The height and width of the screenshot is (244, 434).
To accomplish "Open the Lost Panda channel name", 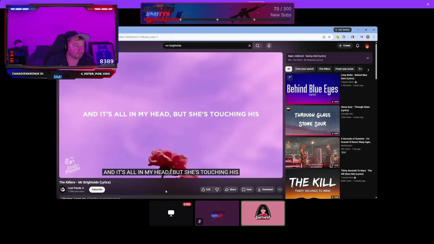I will click(74, 188).
